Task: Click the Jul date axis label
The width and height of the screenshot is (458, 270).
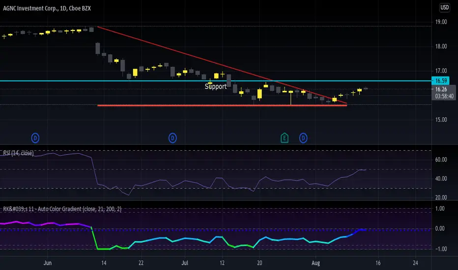Action: click(185, 263)
